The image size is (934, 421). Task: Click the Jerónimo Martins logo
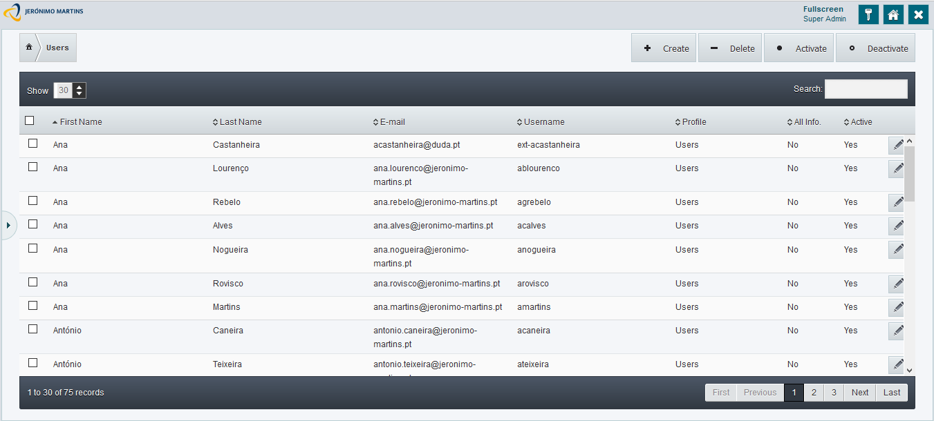click(x=43, y=12)
